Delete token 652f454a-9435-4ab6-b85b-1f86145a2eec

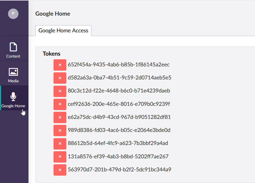(60, 65)
